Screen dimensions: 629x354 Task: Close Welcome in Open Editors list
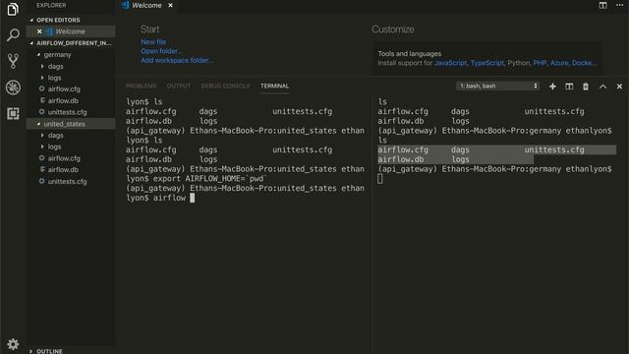click(x=39, y=31)
